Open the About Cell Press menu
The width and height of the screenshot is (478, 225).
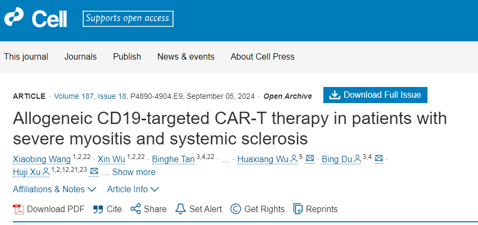click(263, 56)
